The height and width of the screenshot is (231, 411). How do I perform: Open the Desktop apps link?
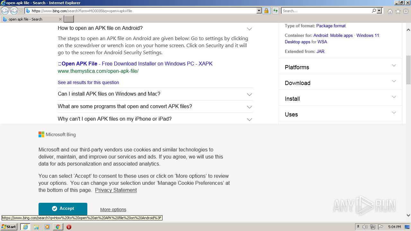[x=297, y=42]
